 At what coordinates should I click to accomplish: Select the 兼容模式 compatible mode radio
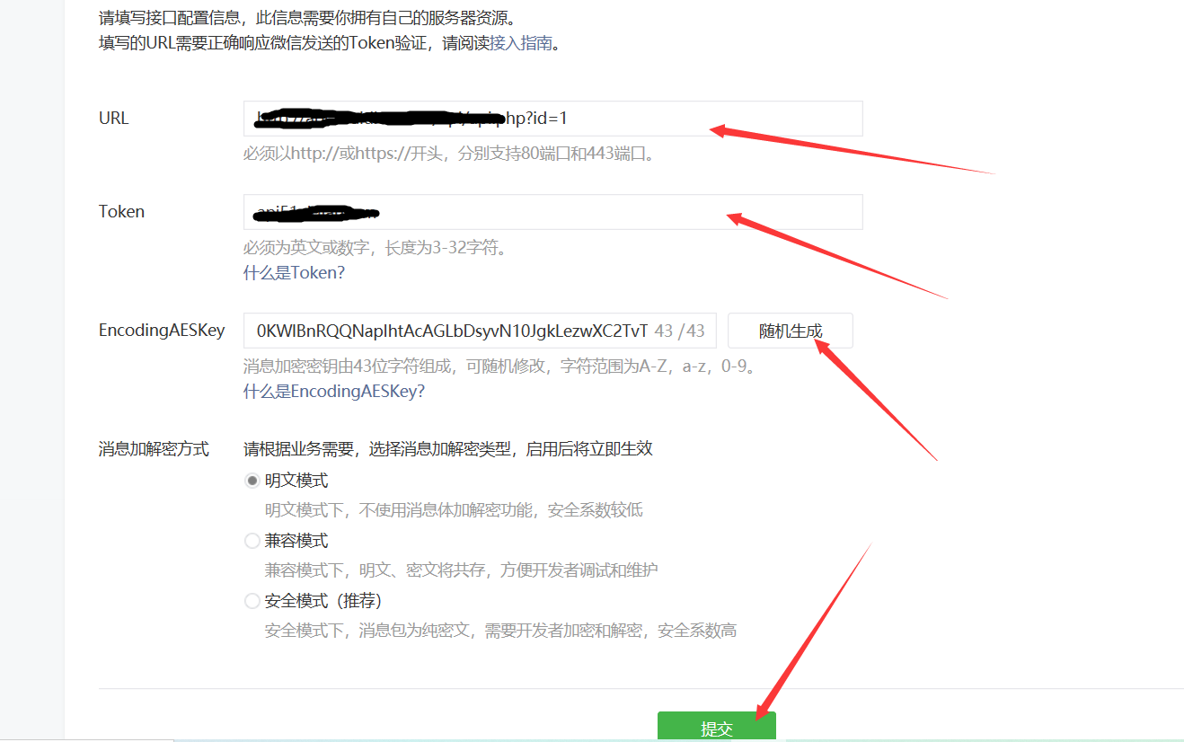coord(252,540)
